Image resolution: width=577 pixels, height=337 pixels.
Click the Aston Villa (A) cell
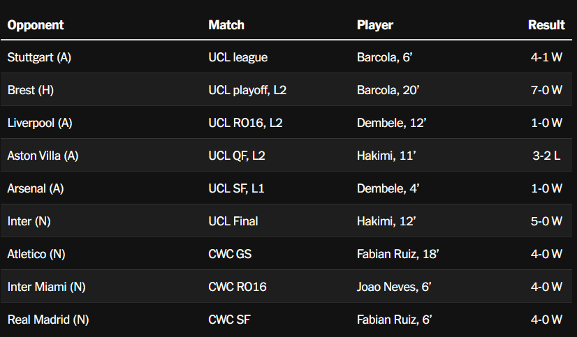pos(43,156)
